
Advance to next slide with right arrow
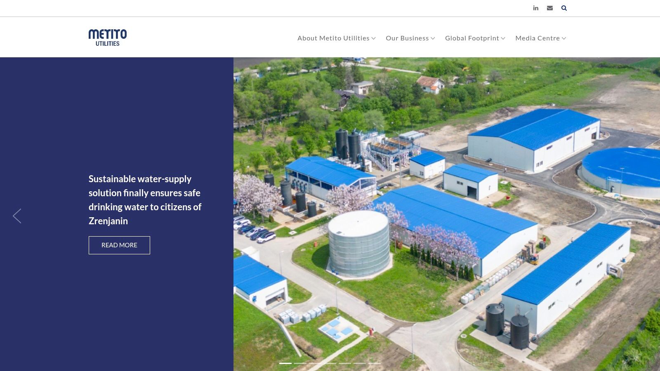(x=643, y=216)
